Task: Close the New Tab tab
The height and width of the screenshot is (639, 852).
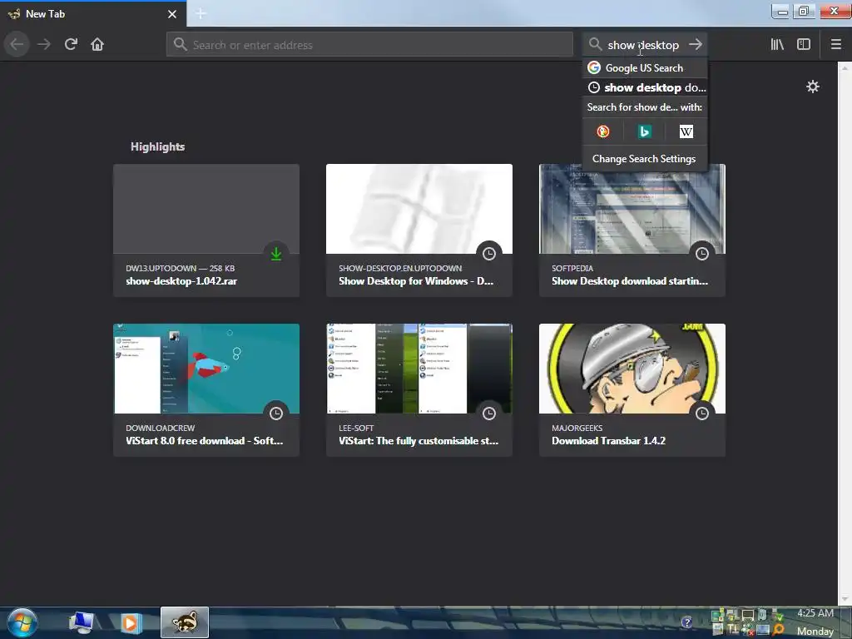Action: [171, 14]
